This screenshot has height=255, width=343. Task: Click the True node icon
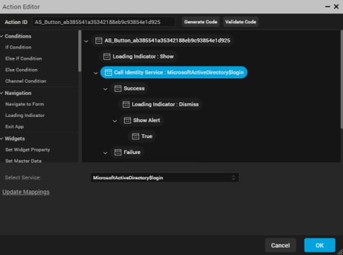click(135, 136)
